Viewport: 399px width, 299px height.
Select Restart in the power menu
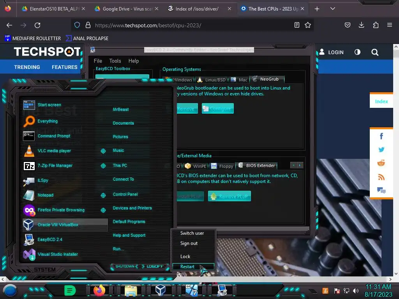tap(193, 266)
